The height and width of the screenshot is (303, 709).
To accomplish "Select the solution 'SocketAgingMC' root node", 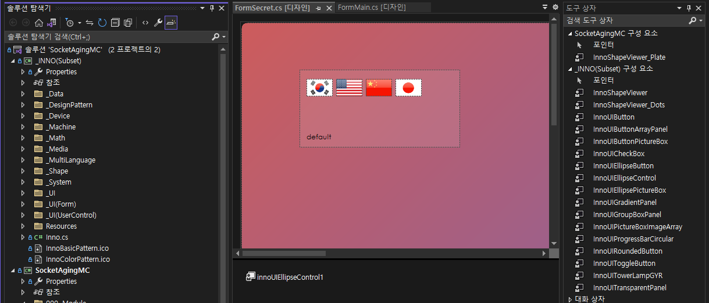I will (92, 49).
